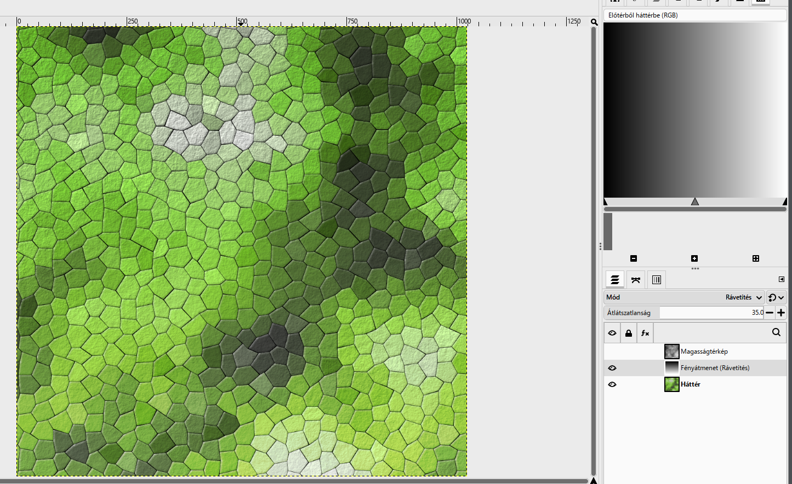
Task: Click the lock column header icon
Action: pos(629,333)
